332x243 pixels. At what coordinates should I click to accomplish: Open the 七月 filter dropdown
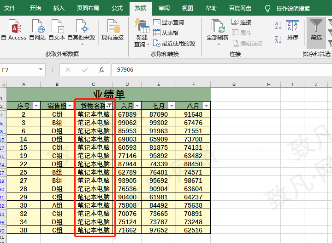(172, 106)
